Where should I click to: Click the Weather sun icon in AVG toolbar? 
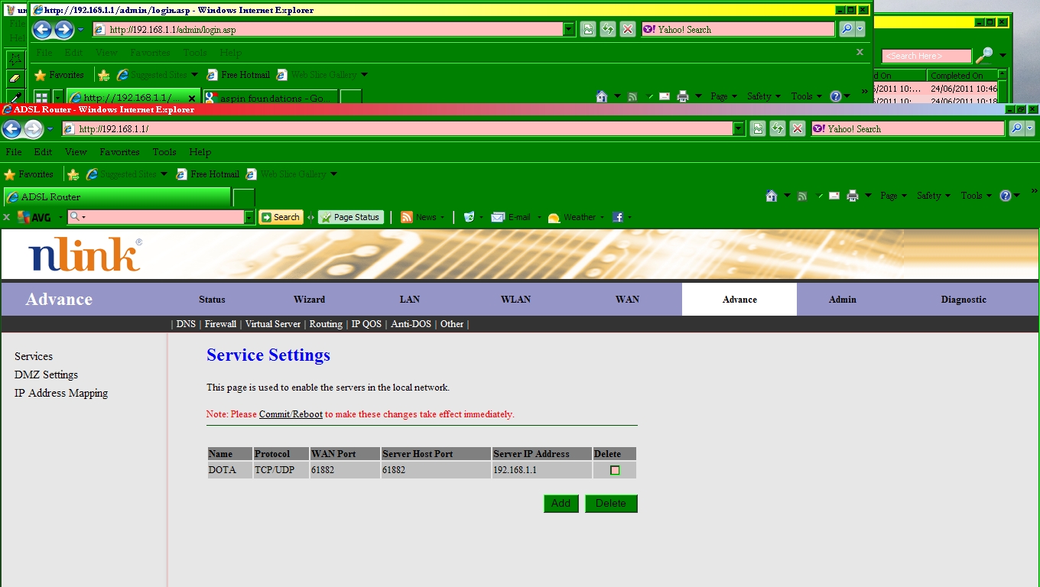(x=554, y=217)
